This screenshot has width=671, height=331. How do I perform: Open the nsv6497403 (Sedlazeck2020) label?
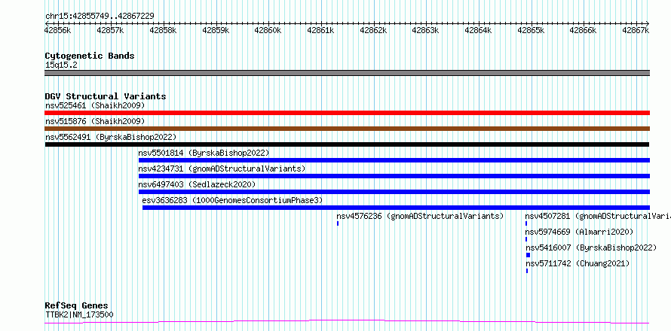pyautogui.click(x=197, y=184)
